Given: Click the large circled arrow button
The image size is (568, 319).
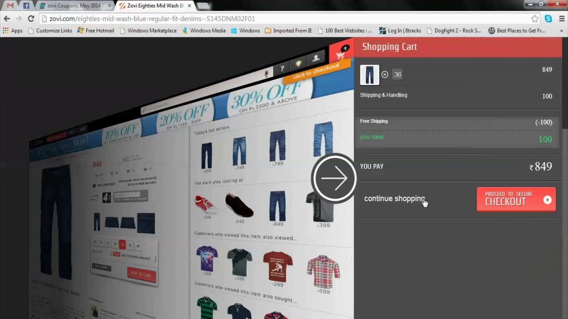Looking at the screenshot, I should (335, 178).
